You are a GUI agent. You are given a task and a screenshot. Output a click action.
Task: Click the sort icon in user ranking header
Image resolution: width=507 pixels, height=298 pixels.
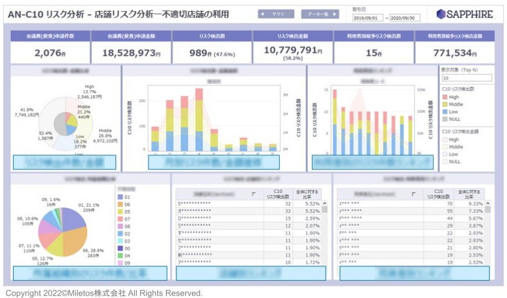pos(414,194)
